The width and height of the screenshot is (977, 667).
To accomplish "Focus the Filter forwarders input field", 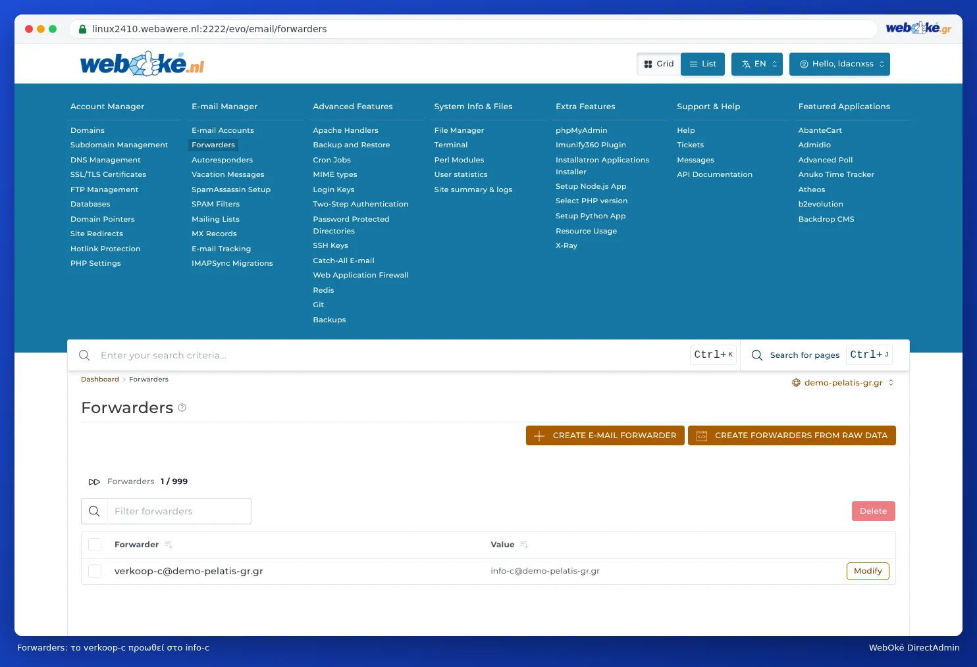I will click(179, 511).
